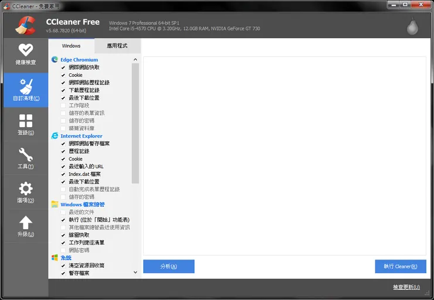Uncheck Cookie under Internet Explorer
Viewport: 434px width, 300px height.
pyautogui.click(x=63, y=159)
